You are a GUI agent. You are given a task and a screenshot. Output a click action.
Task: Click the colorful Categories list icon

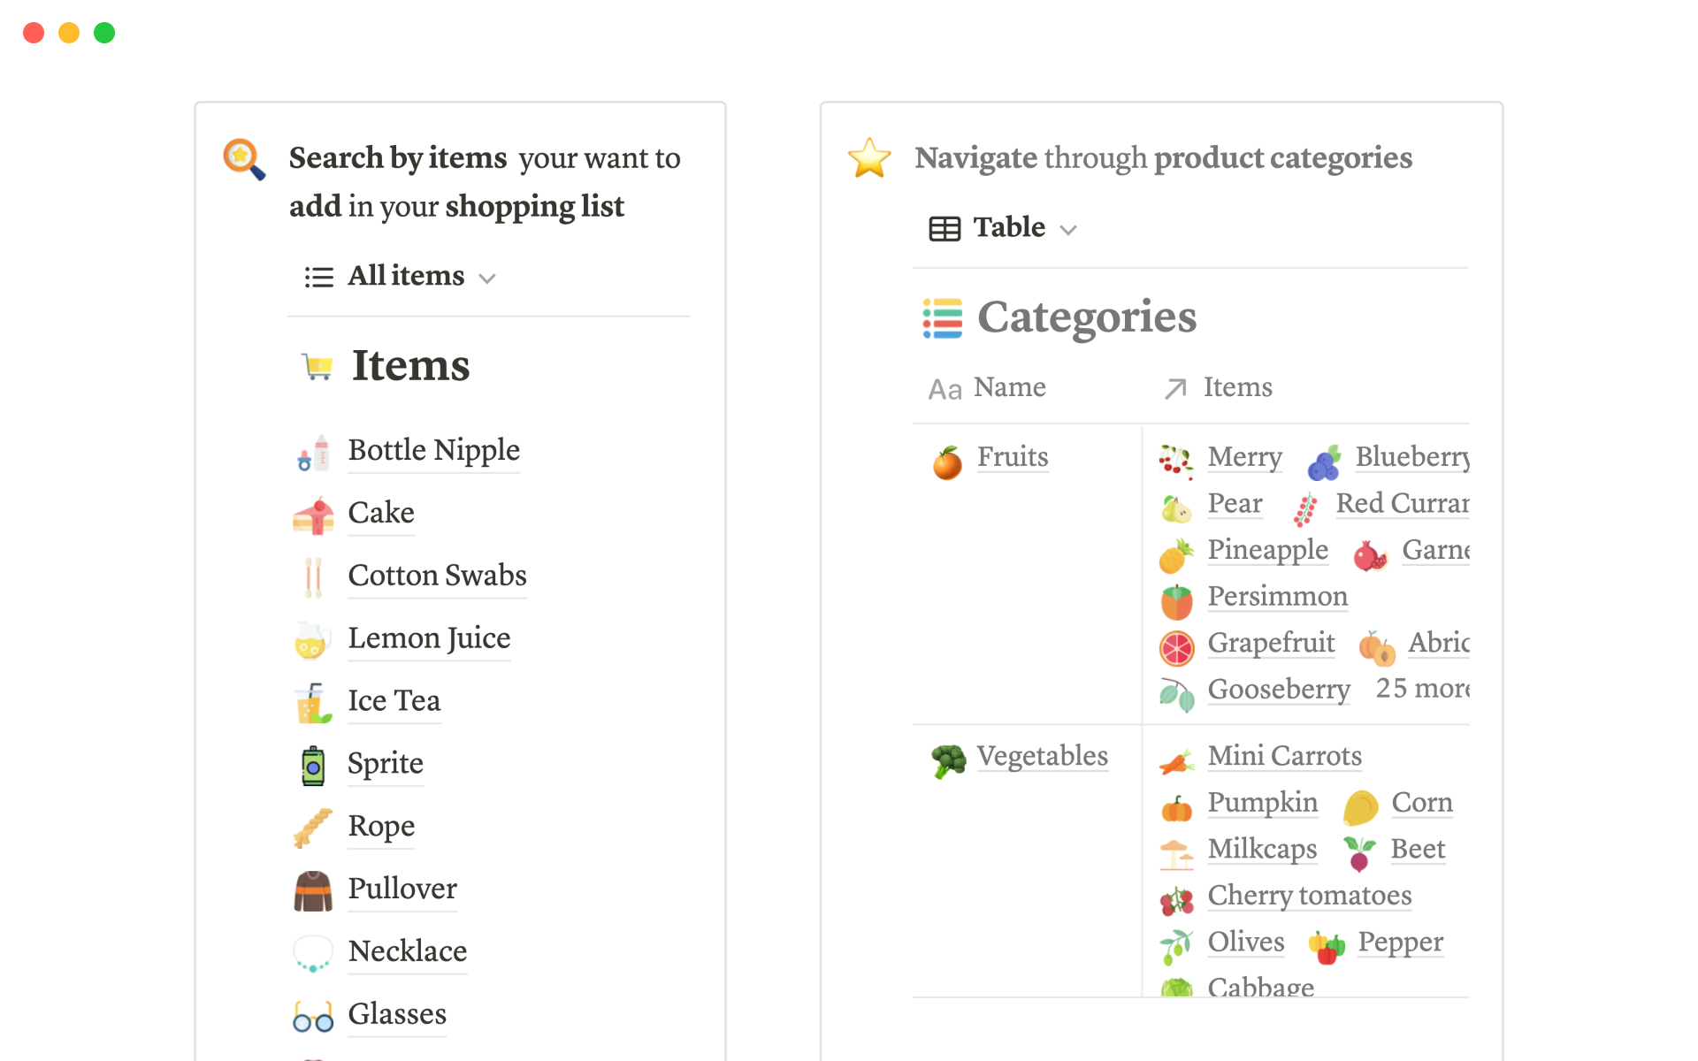click(942, 318)
